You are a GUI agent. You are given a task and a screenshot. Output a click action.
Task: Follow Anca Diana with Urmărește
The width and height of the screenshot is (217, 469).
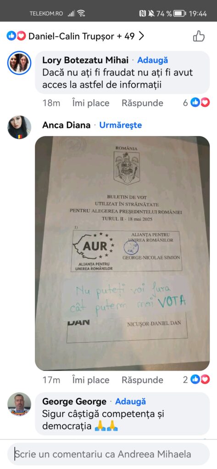pyautogui.click(x=121, y=125)
